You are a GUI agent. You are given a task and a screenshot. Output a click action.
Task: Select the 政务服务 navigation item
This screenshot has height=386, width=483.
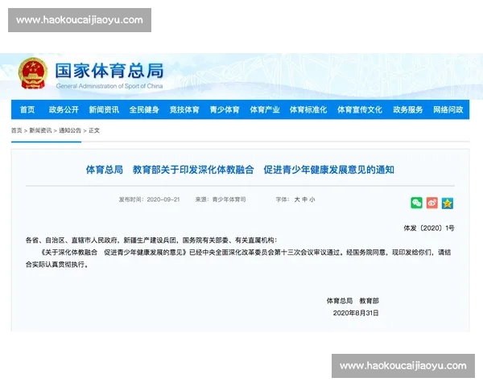408,109
